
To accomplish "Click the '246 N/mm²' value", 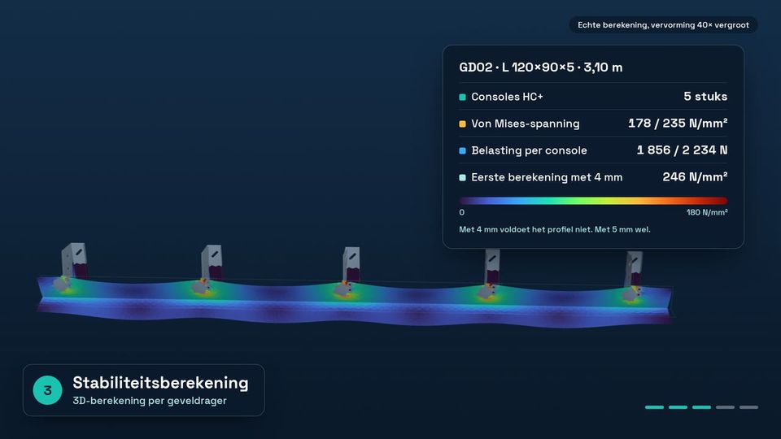I will click(x=695, y=176).
